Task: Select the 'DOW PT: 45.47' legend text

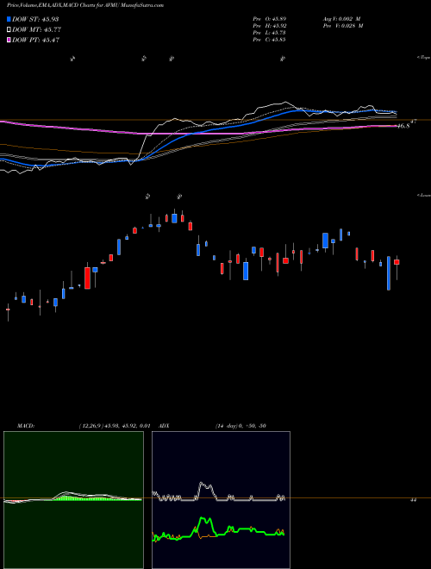Action: pyautogui.click(x=35, y=40)
